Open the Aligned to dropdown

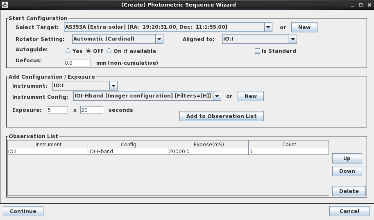click(292, 39)
